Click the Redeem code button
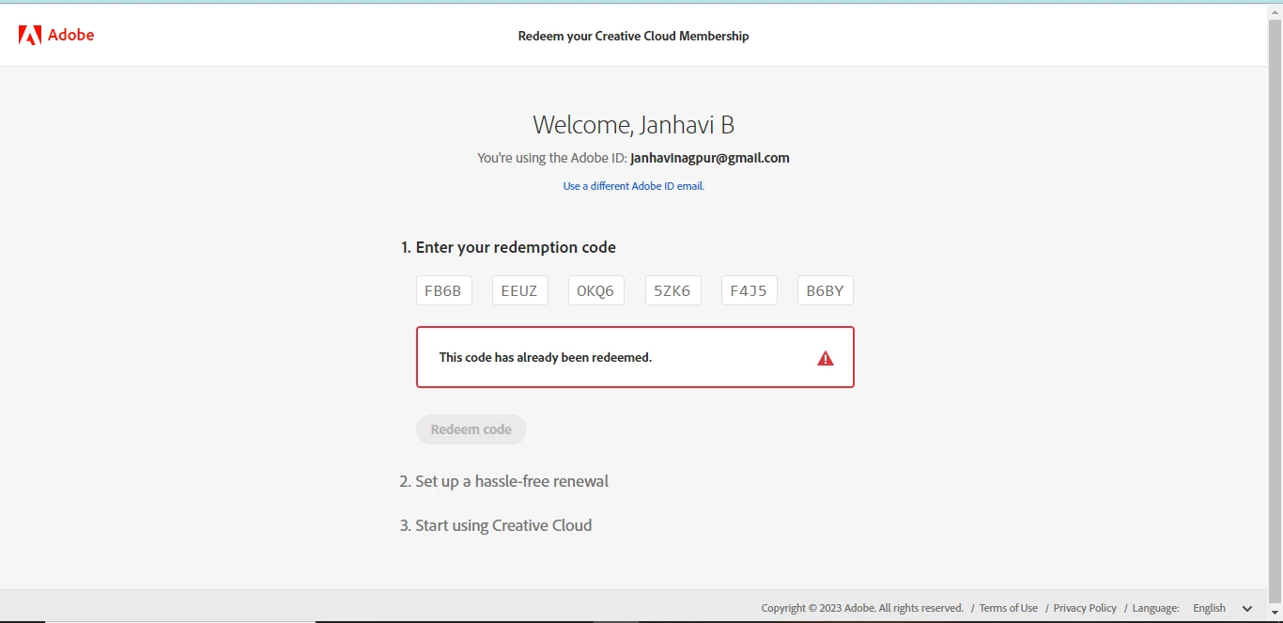The height and width of the screenshot is (623, 1283). [x=471, y=429]
